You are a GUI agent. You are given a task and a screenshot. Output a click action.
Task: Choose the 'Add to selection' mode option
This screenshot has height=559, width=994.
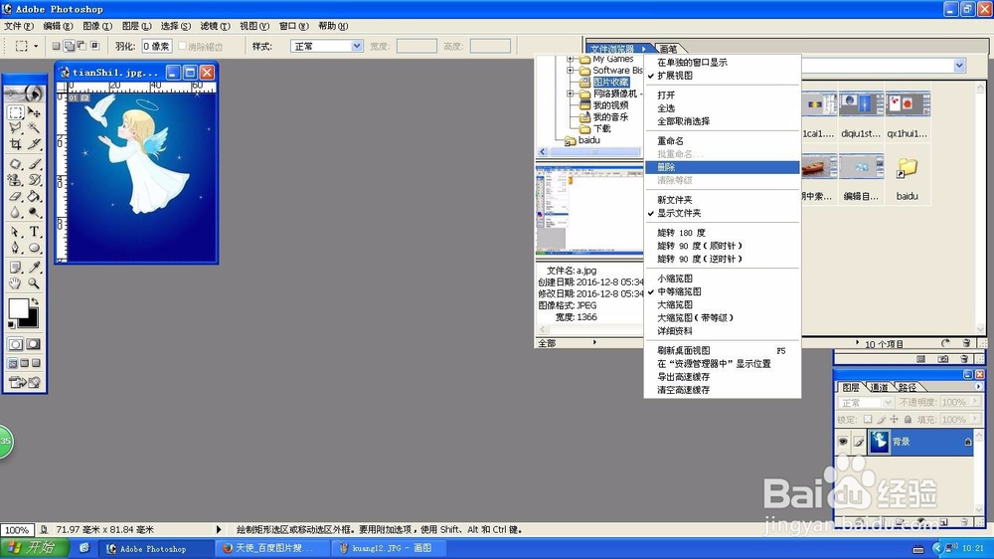70,46
